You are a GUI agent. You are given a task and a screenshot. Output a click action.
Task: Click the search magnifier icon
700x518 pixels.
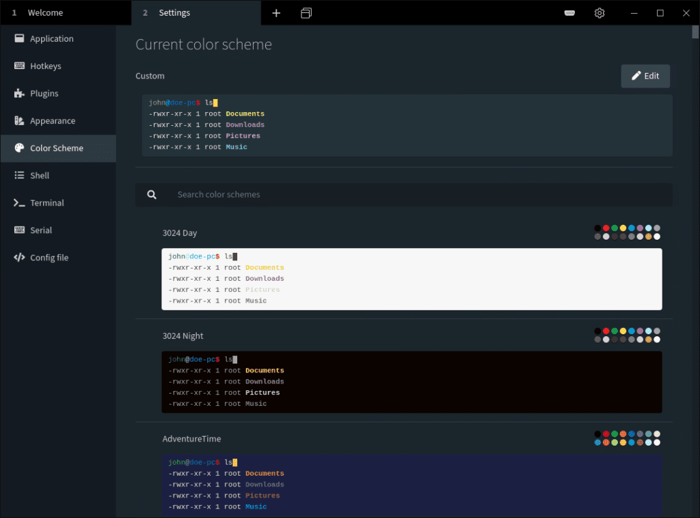pos(152,195)
